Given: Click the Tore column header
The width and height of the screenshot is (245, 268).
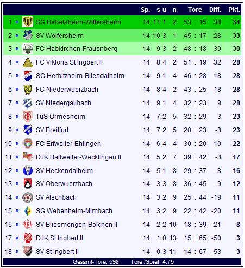Looking at the screenshot, I should pos(195,10).
